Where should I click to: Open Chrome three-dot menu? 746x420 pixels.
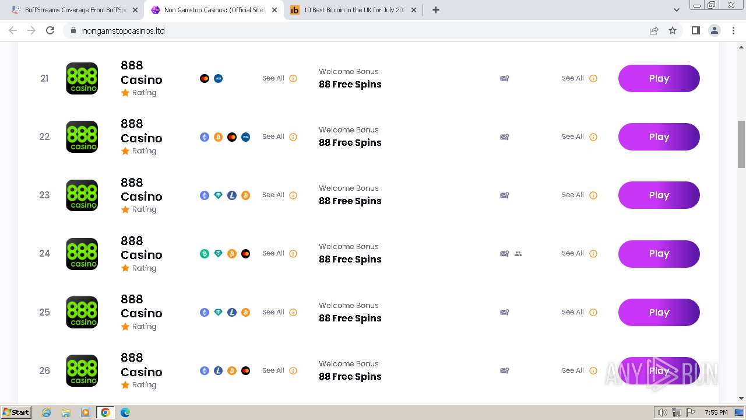[733, 30]
